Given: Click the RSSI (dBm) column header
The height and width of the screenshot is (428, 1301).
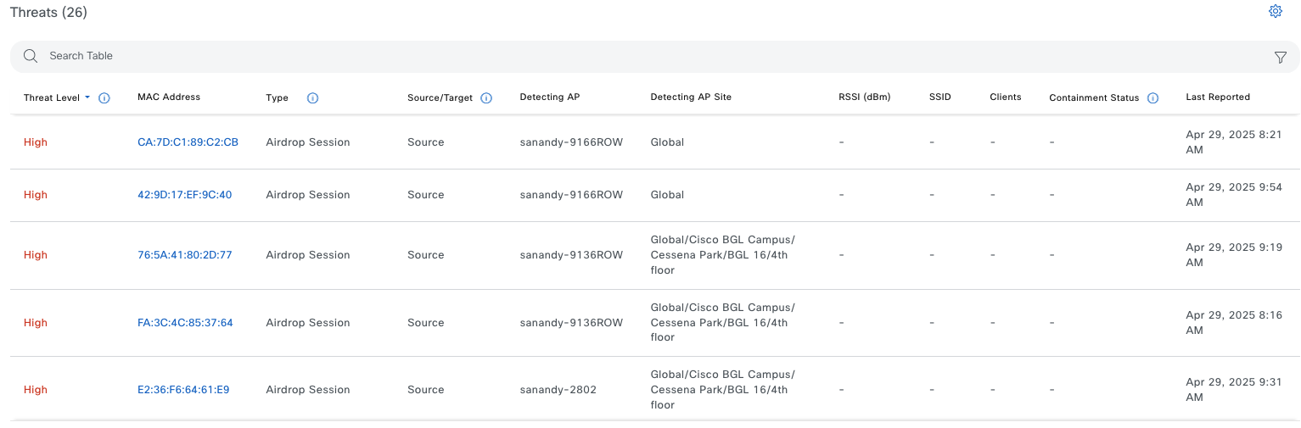Looking at the screenshot, I should 864,97.
